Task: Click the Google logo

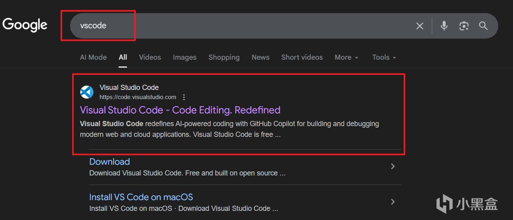Action: (x=25, y=25)
